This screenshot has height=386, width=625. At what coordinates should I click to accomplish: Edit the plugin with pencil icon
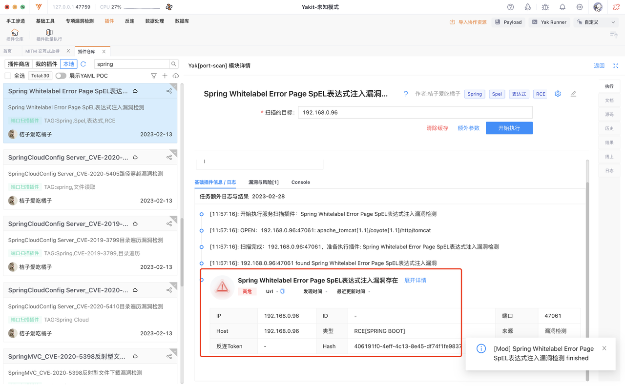click(x=573, y=94)
